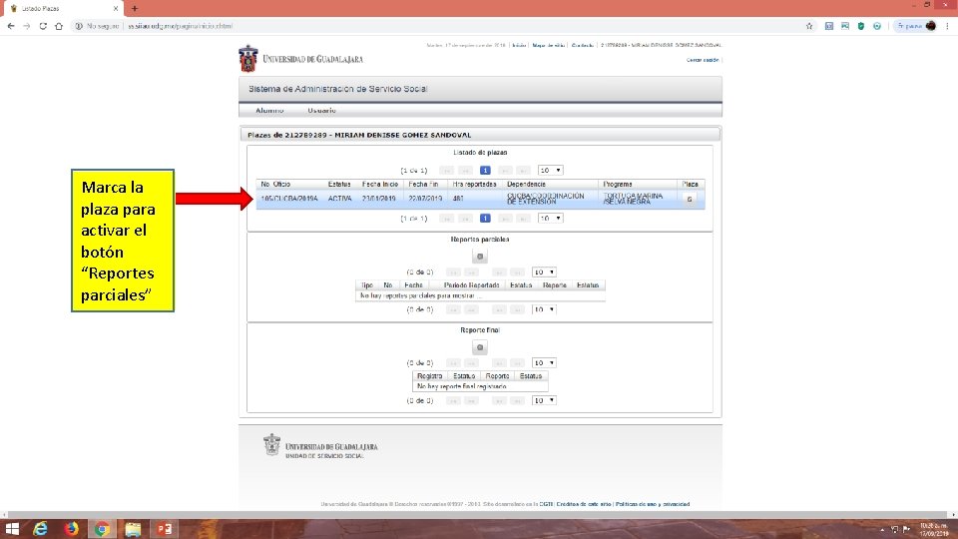
Task: Click the Reportes parciales button icon
Action: pyautogui.click(x=480, y=257)
